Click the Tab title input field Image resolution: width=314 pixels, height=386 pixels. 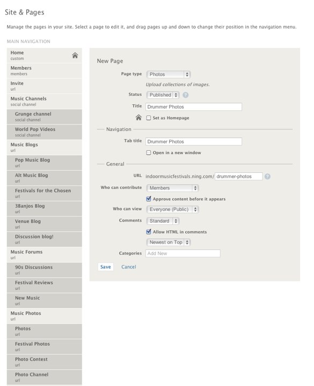(194, 142)
